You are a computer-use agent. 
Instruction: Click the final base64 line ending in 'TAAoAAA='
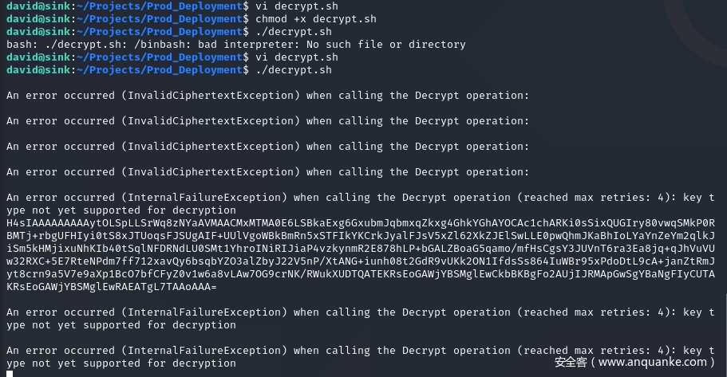point(112,287)
